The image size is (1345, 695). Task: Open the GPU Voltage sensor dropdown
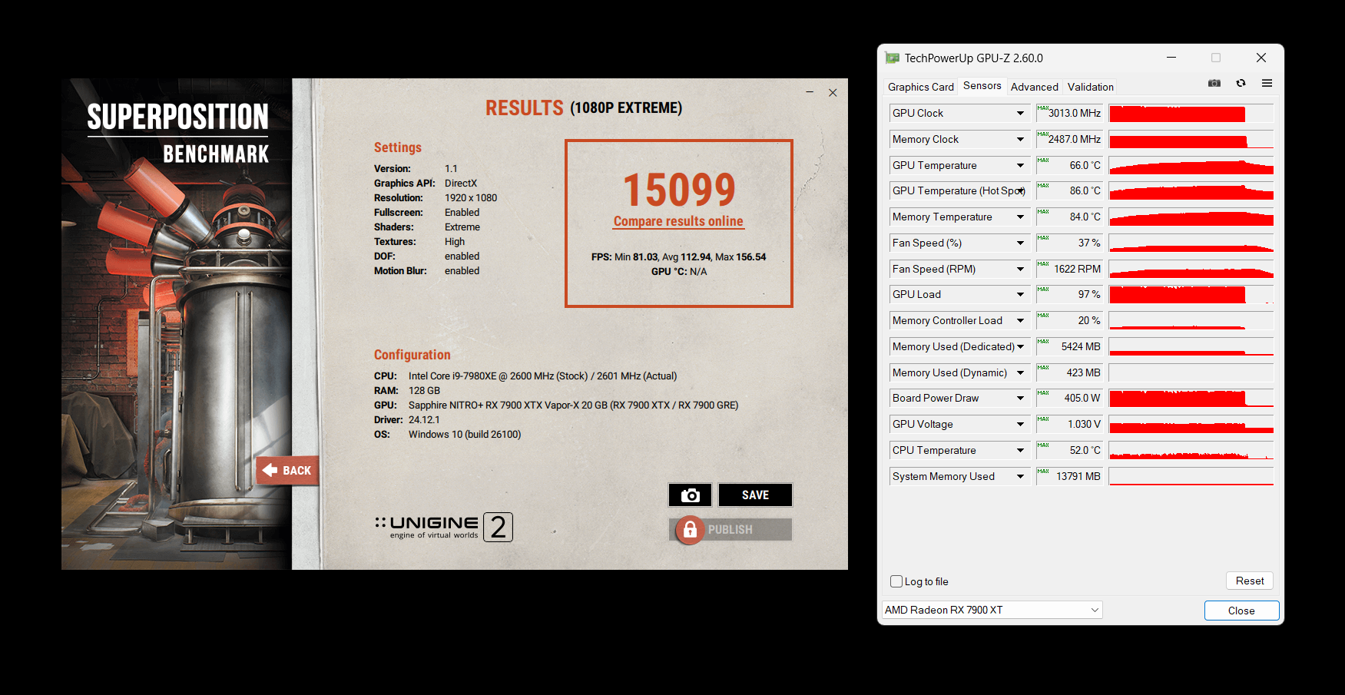tap(1020, 424)
